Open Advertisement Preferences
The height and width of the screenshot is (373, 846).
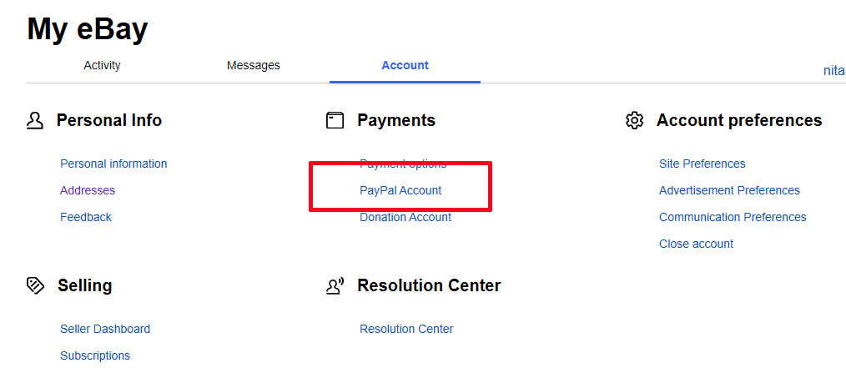729,190
